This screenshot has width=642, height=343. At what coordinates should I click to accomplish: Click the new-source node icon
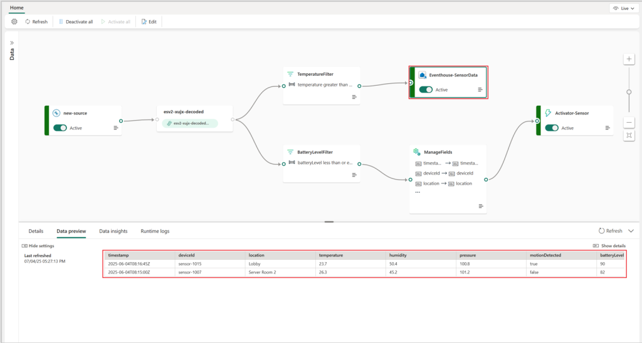coord(56,113)
